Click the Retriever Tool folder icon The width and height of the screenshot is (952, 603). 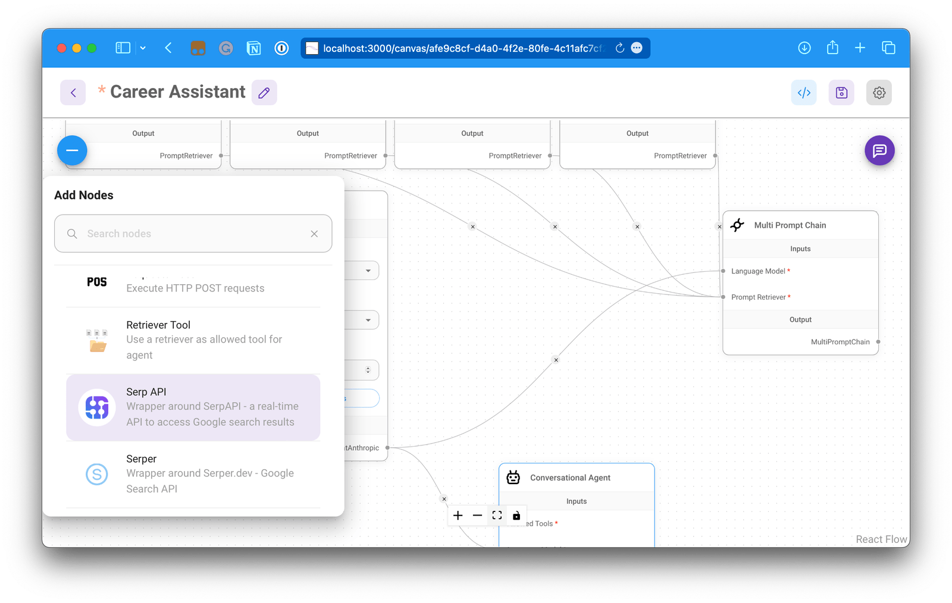point(96,340)
